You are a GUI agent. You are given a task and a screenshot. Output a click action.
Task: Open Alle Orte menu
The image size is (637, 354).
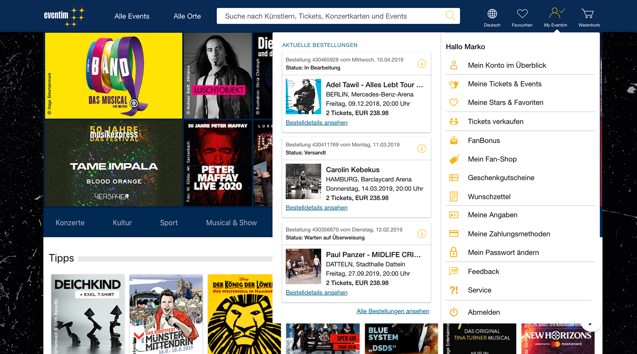click(187, 16)
